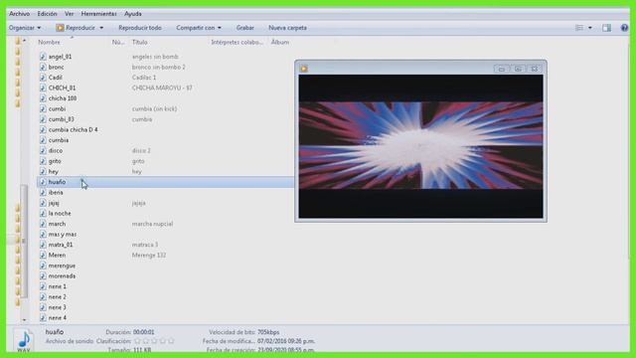Open the Edición menu
This screenshot has width=636, height=358.
pos(47,13)
